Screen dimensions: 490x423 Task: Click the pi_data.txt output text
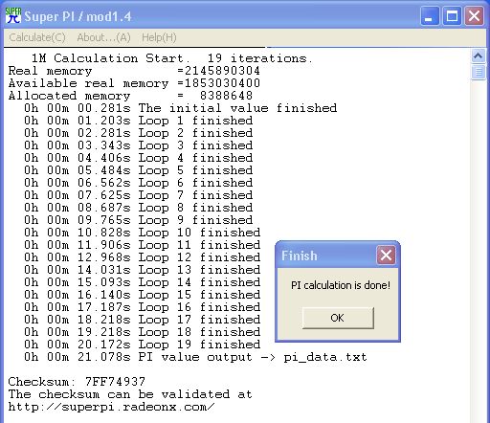[x=325, y=357]
